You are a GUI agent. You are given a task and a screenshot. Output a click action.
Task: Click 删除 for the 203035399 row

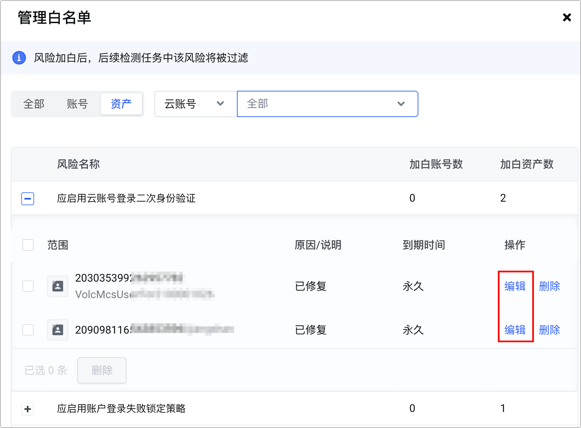(550, 286)
